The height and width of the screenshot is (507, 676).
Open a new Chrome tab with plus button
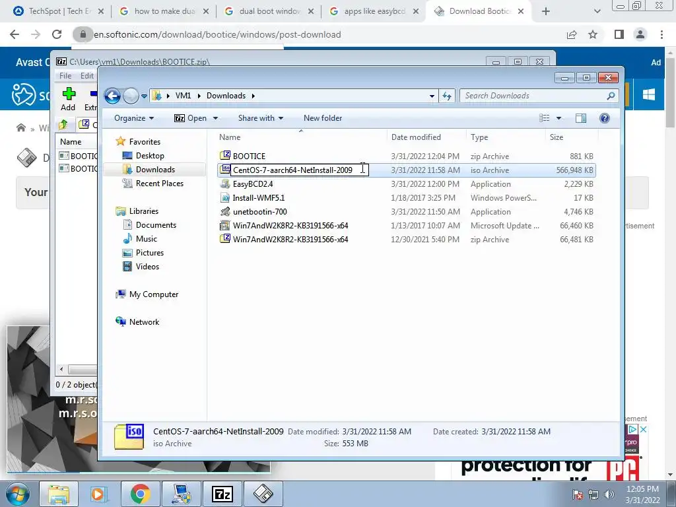546,11
